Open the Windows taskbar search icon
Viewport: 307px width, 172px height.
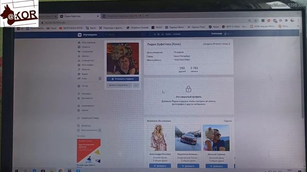pos(25,171)
